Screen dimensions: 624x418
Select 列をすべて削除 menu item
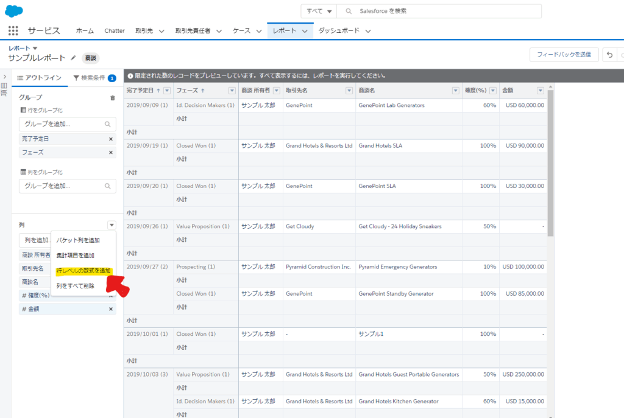coord(75,286)
